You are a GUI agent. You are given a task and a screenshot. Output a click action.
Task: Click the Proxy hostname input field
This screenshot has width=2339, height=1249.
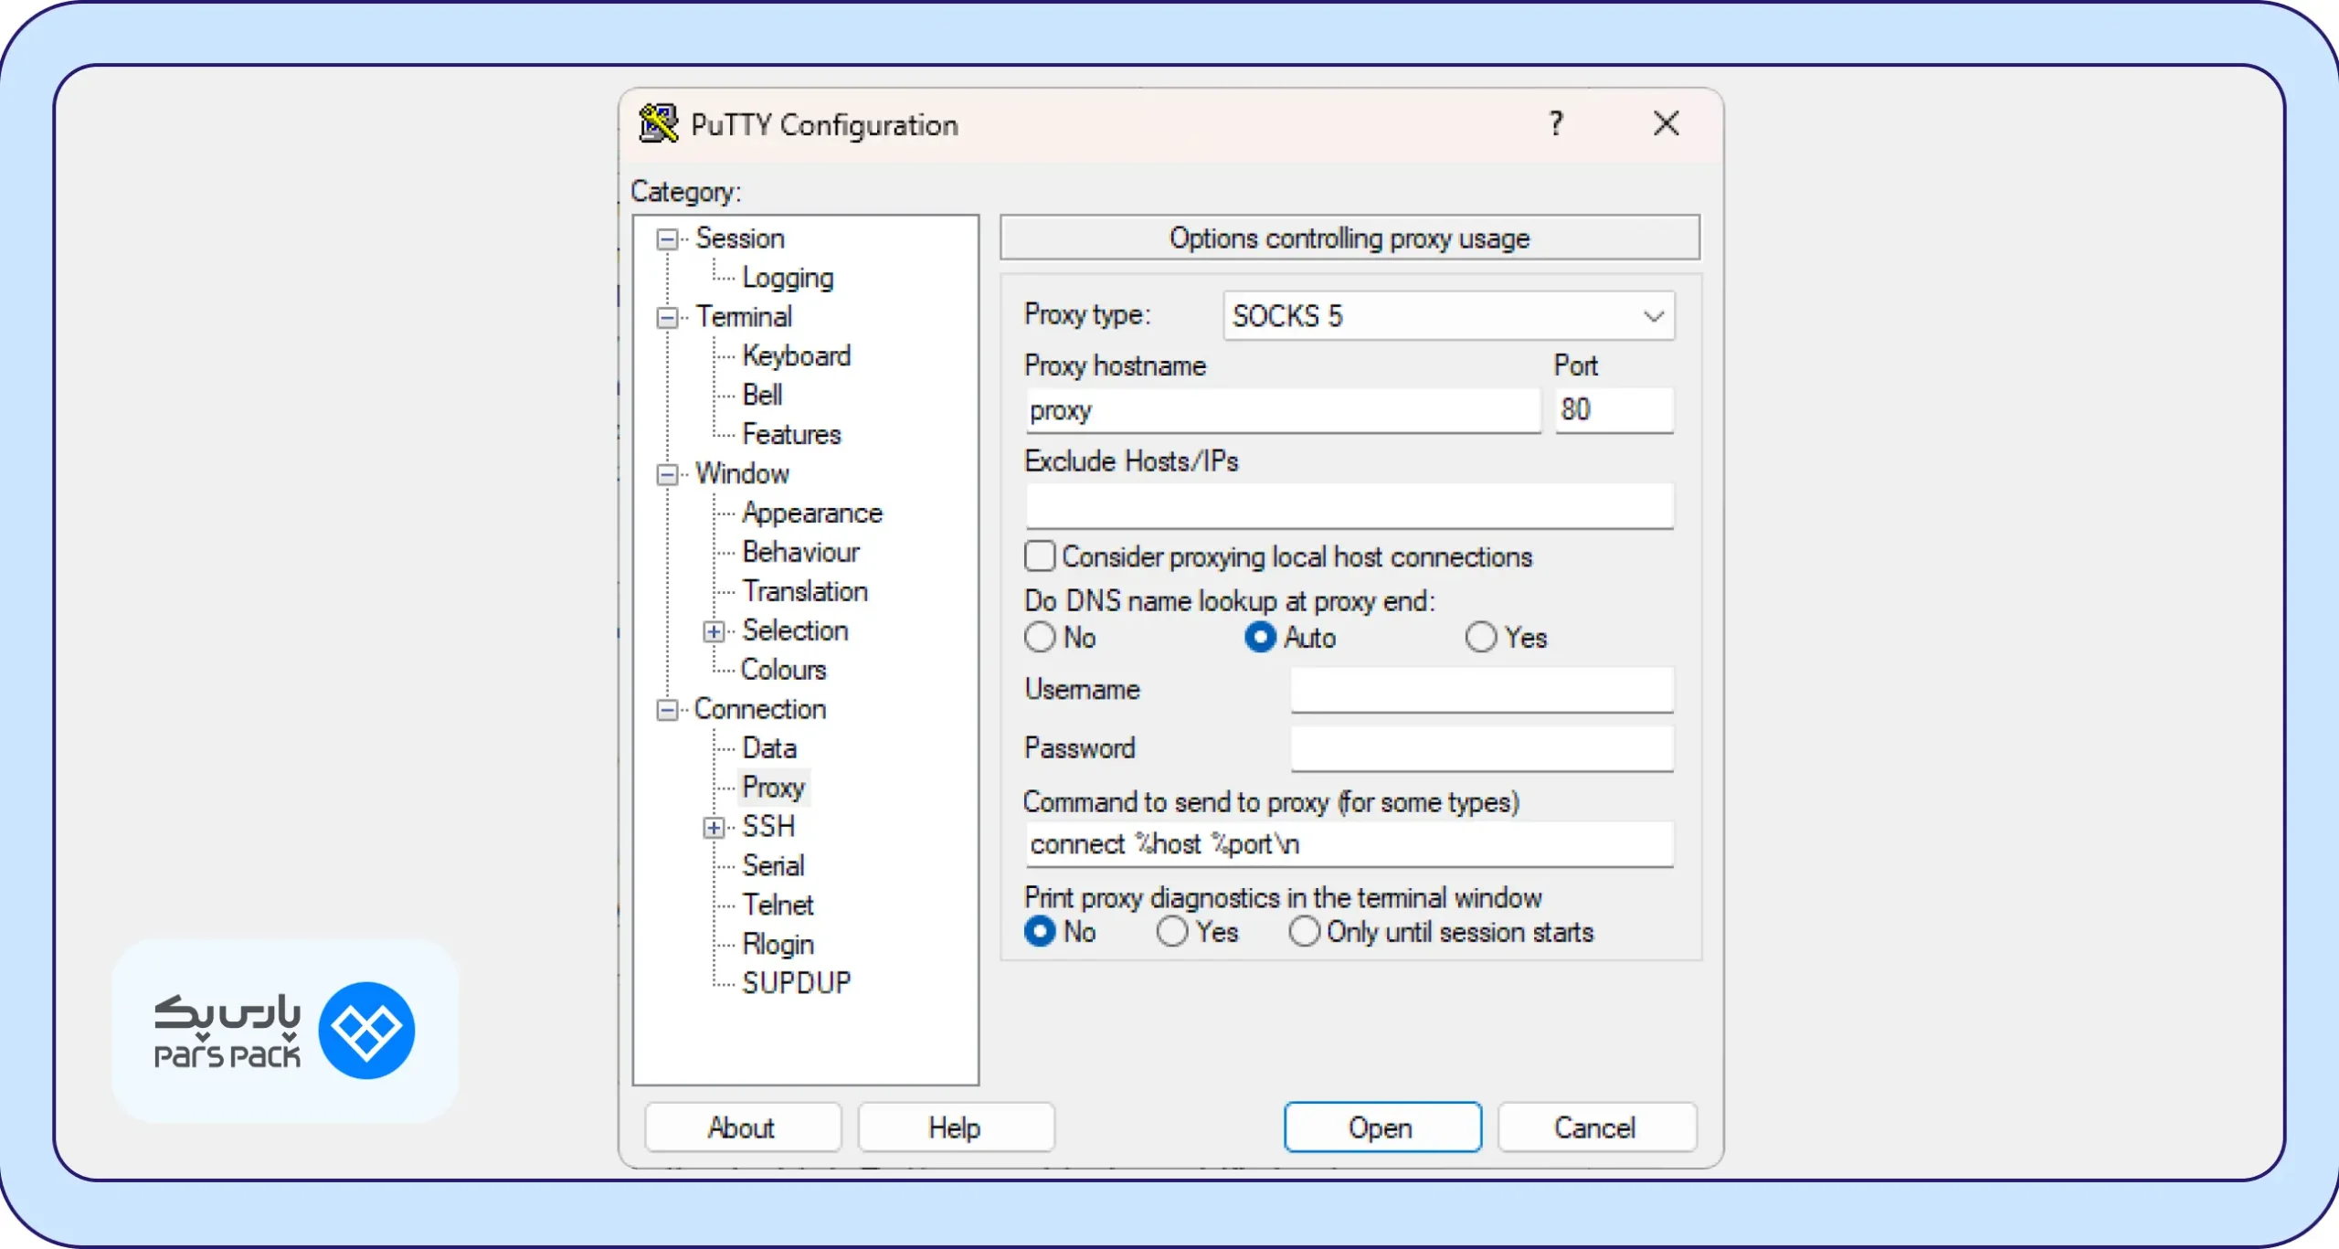click(x=1283, y=410)
